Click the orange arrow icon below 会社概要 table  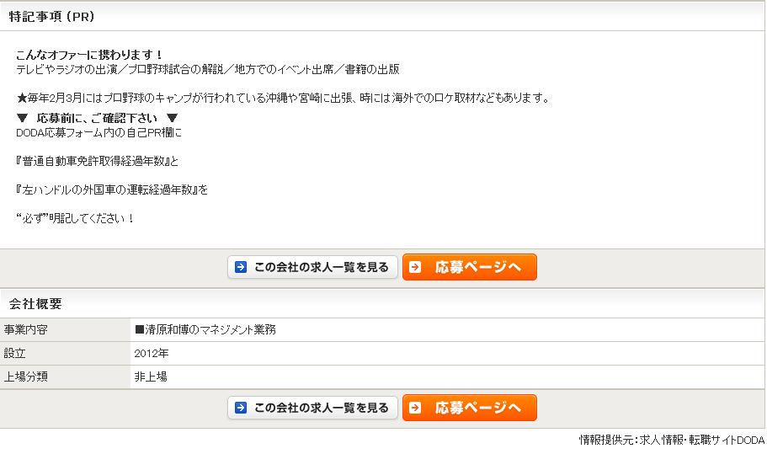tap(415, 408)
